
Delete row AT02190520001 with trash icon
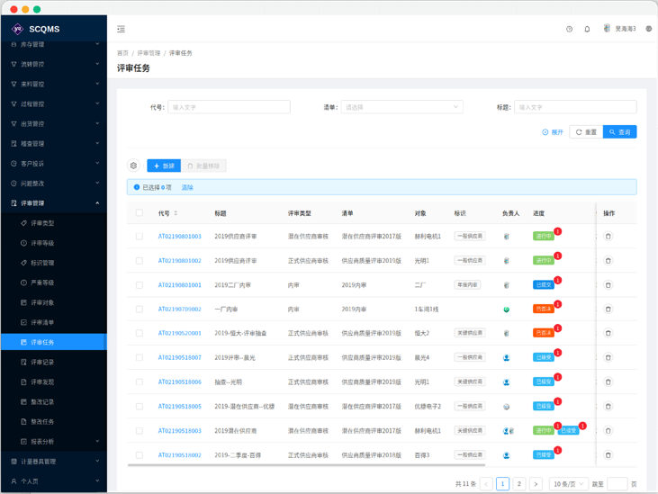(608, 333)
